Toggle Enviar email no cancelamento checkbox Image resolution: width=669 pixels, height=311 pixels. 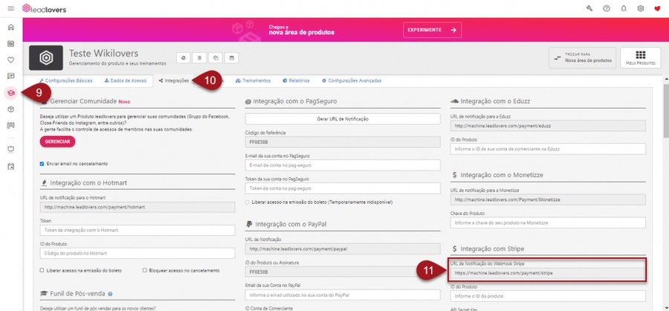point(42,164)
